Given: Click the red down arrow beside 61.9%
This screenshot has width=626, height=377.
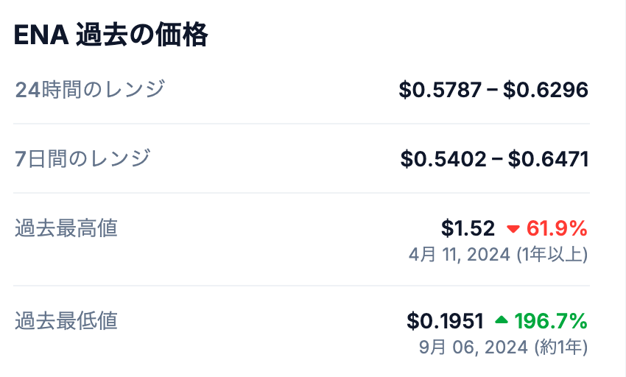Looking at the screenshot, I should 513,229.
